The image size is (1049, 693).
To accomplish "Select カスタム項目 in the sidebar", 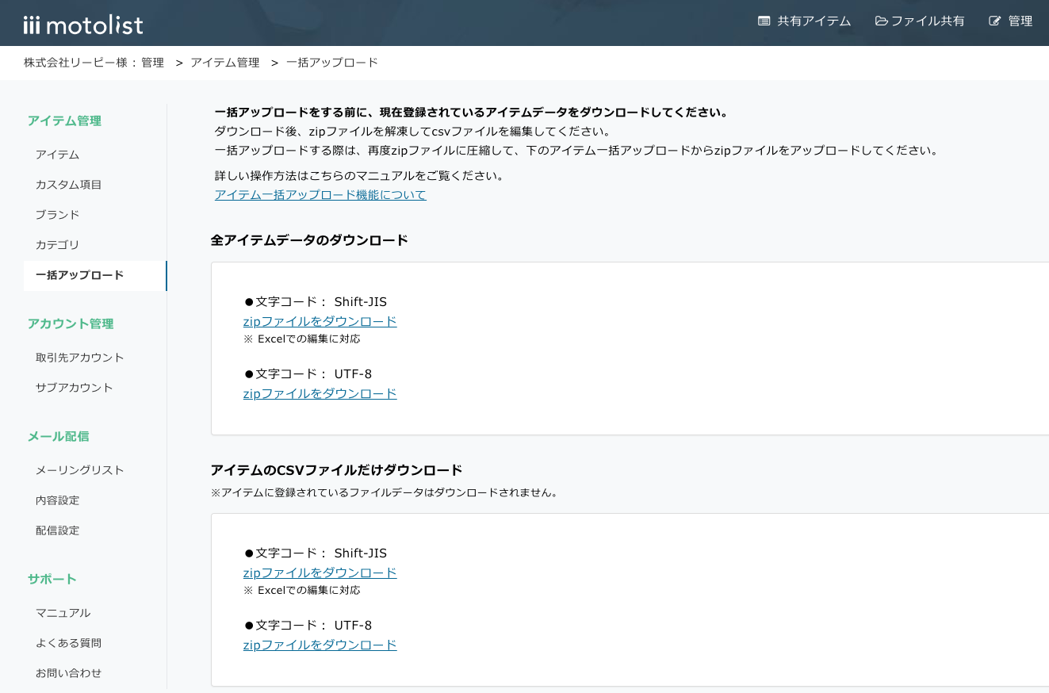I will [68, 185].
